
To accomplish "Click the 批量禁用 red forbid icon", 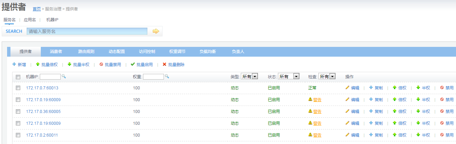I will 101,64.
